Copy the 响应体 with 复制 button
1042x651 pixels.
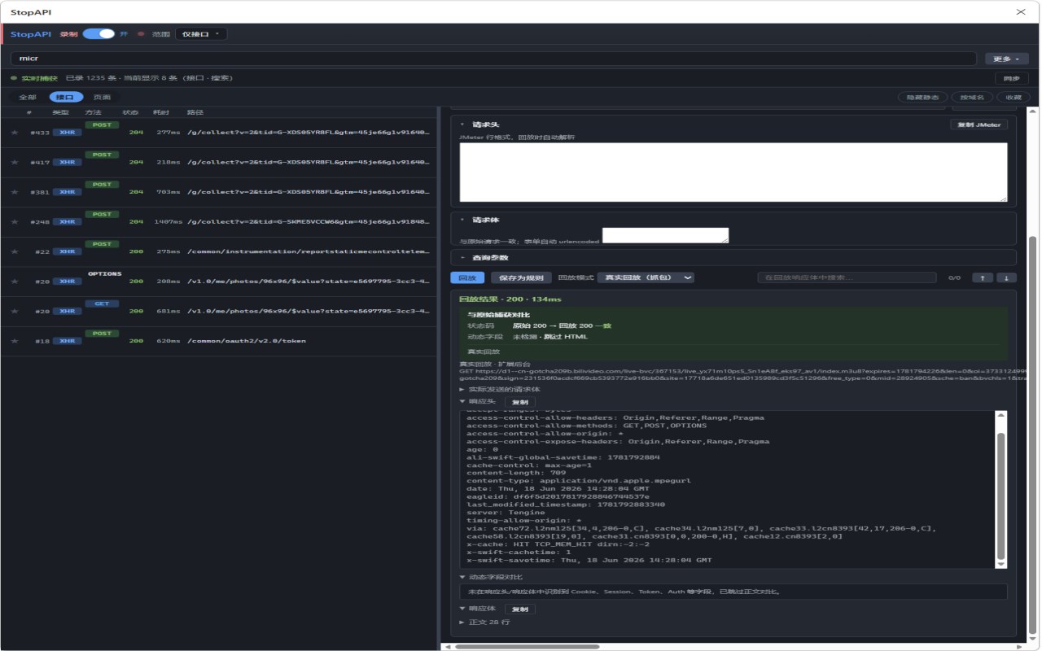point(519,609)
